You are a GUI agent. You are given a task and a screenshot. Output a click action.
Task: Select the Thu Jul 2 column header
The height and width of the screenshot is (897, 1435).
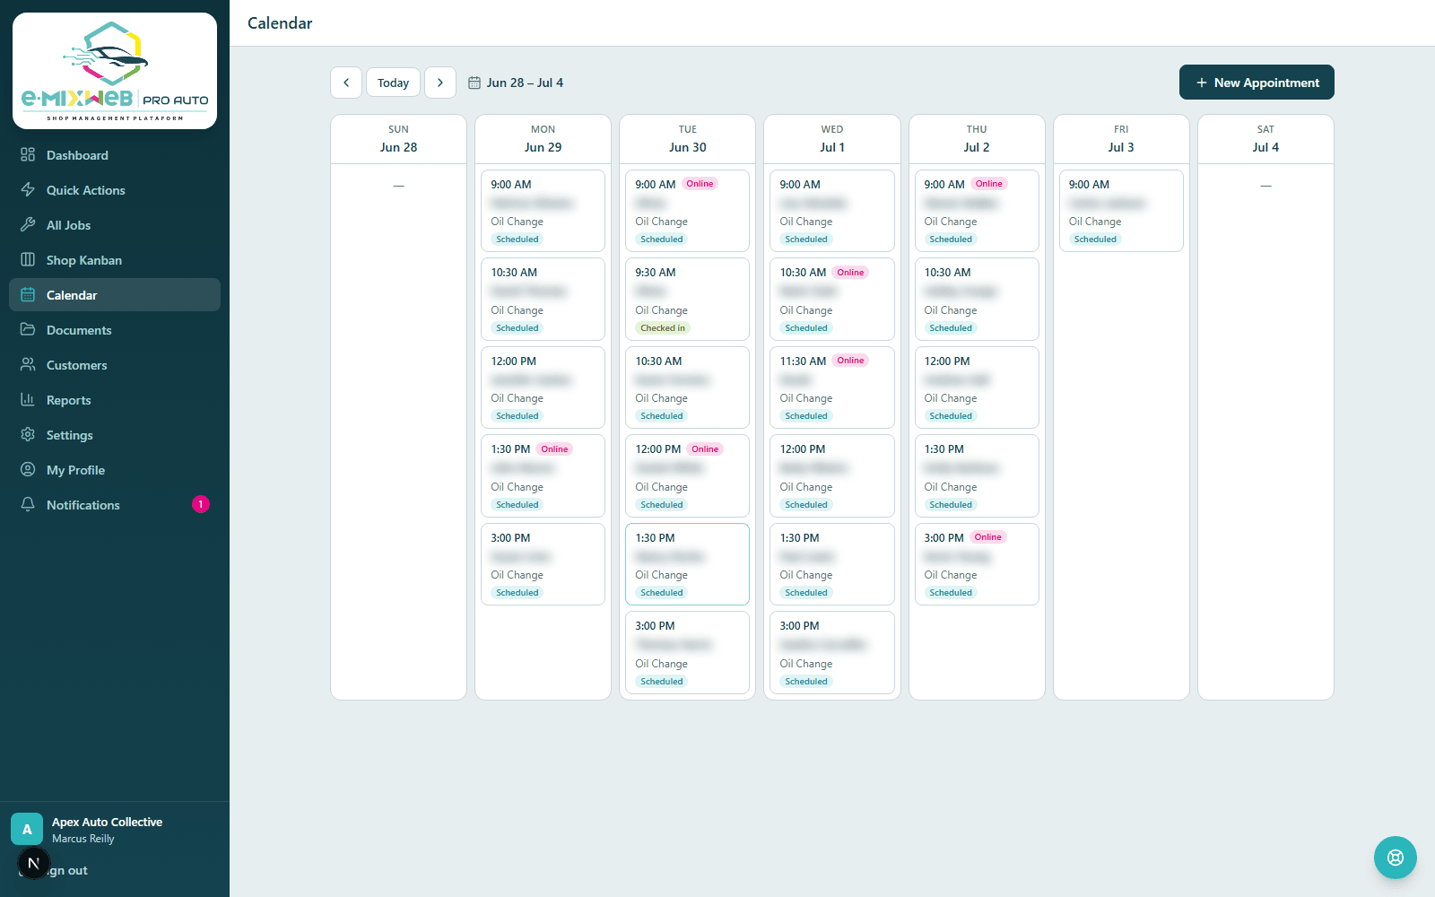pyautogui.click(x=977, y=139)
